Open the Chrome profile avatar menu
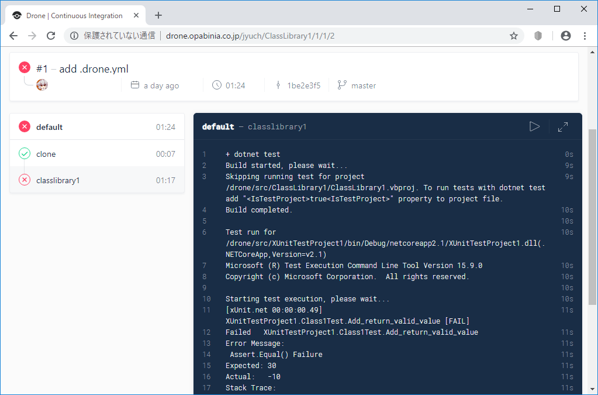This screenshot has height=395, width=598. tap(566, 36)
